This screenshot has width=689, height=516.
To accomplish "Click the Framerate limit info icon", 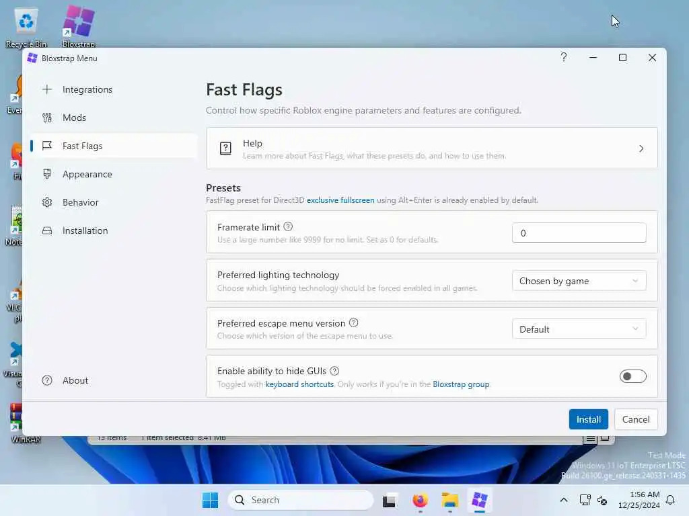I will pos(288,227).
